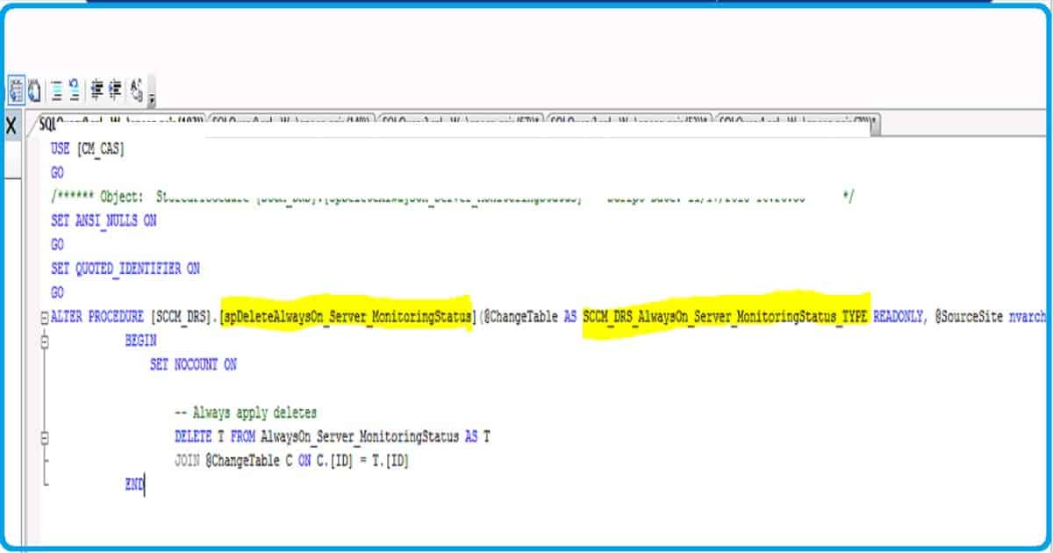
Task: Click the SET NOCOUNT ON line
Action: click(x=193, y=364)
